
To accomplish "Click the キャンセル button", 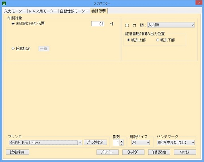I will (185, 152).
